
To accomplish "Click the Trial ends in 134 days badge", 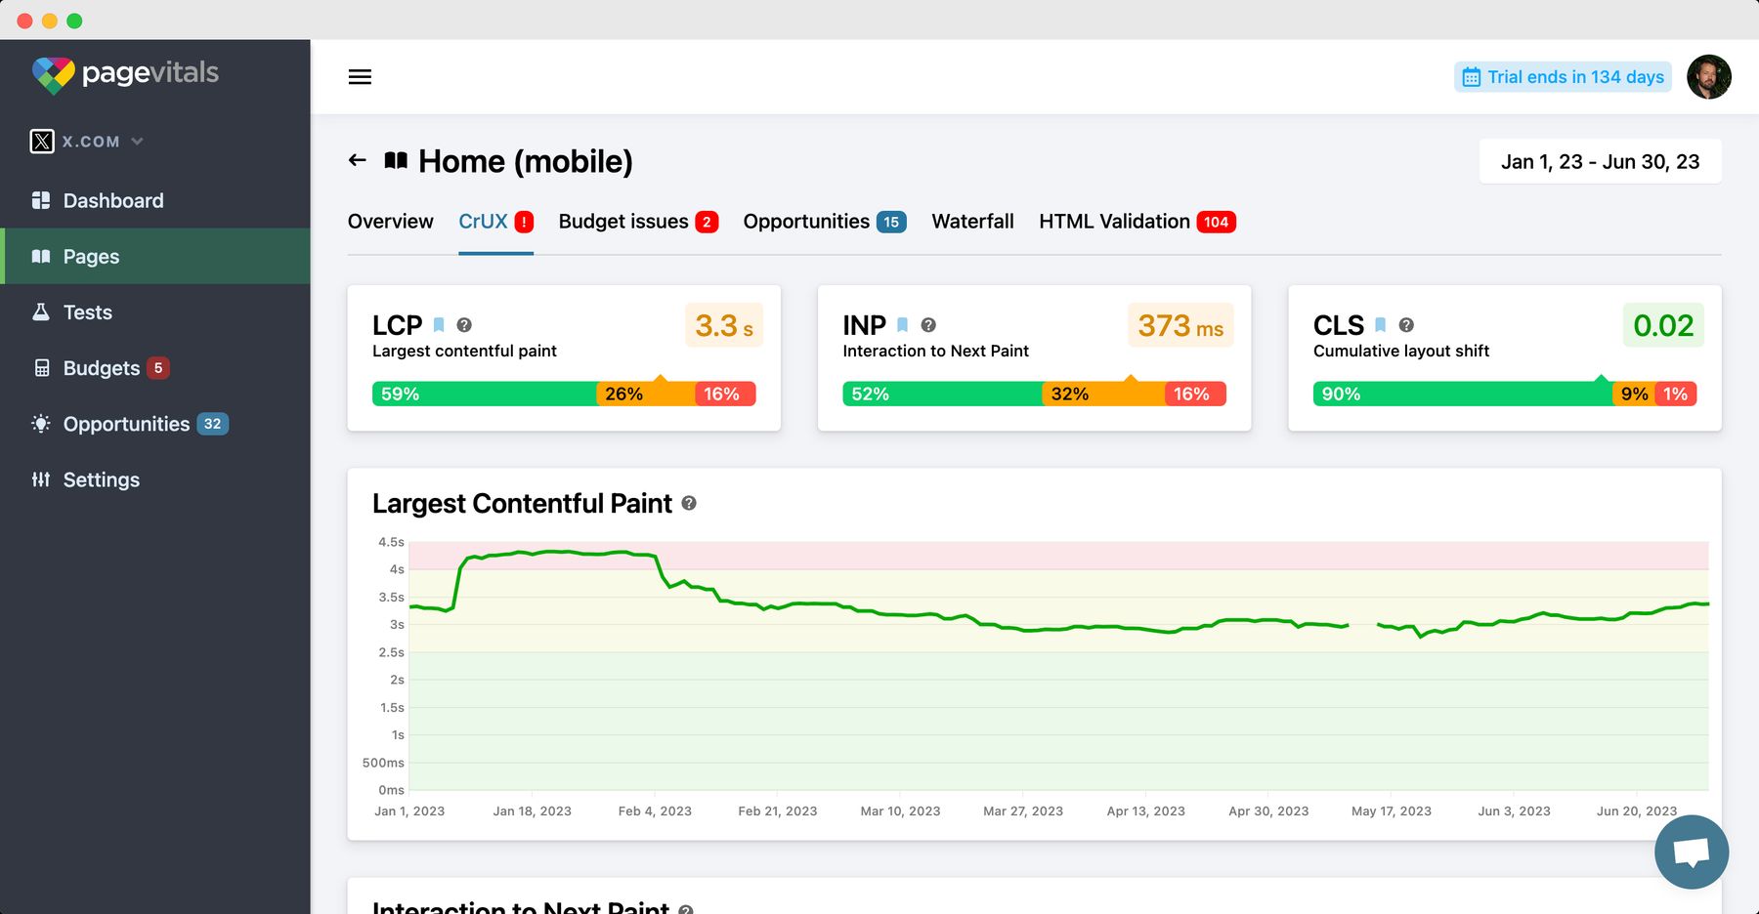I will tap(1562, 76).
